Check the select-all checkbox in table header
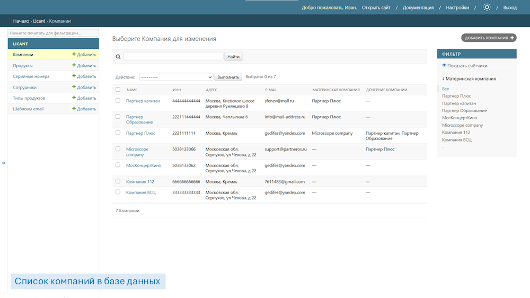The width and height of the screenshot is (530, 298). 118,90
